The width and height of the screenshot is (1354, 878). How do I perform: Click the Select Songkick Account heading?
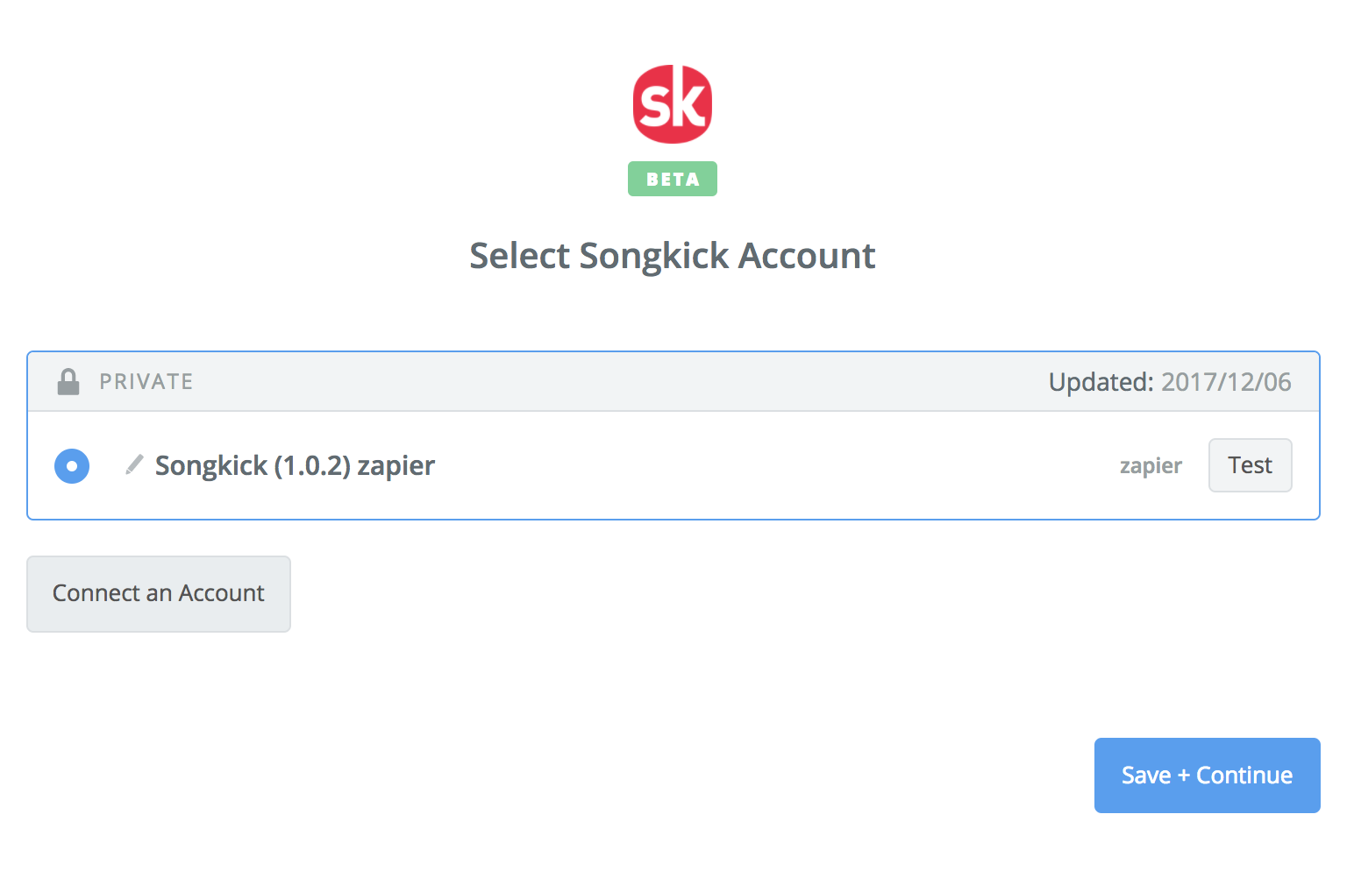(673, 256)
